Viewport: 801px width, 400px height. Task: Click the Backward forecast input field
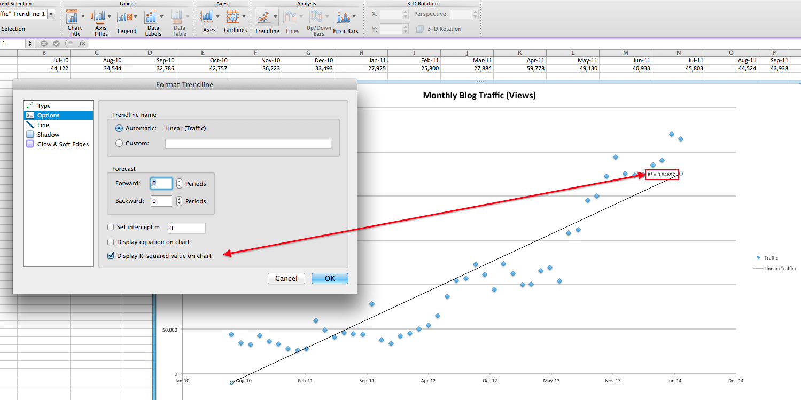pyautogui.click(x=161, y=201)
